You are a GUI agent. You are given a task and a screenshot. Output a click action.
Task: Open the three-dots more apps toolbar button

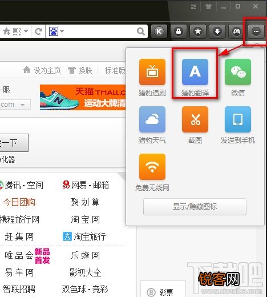[x=256, y=31]
